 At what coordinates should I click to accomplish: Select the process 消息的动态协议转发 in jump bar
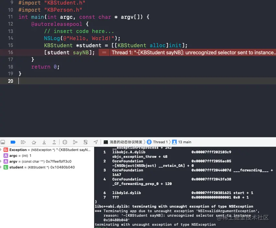(x=126, y=142)
